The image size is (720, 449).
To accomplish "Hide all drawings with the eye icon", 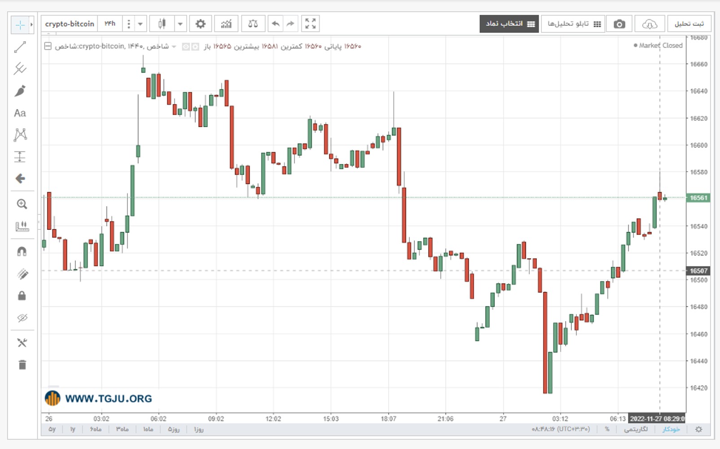I will pyautogui.click(x=22, y=318).
